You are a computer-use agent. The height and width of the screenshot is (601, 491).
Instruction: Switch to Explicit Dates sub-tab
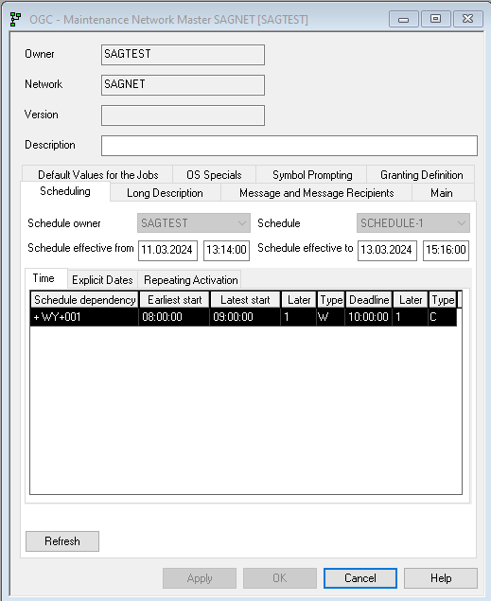102,280
